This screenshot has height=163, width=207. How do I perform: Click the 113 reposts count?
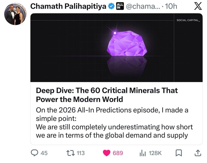pos(81,153)
